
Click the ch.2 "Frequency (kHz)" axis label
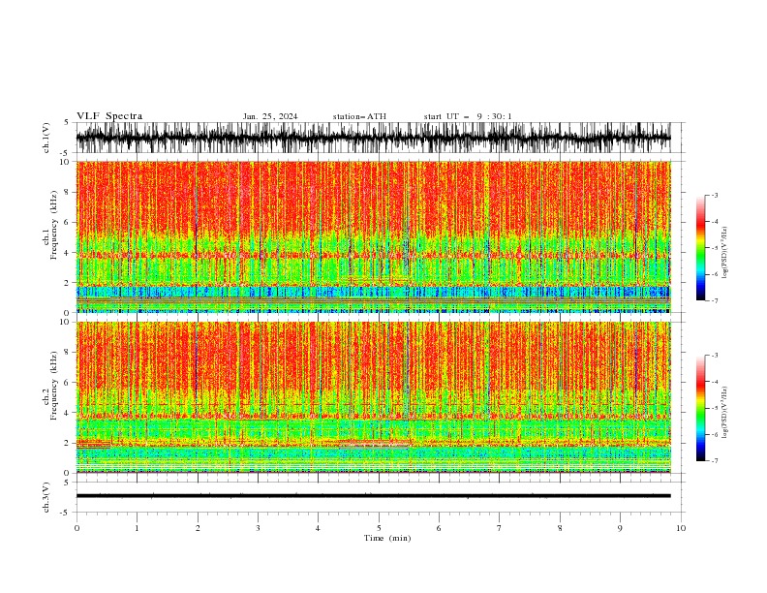point(54,386)
